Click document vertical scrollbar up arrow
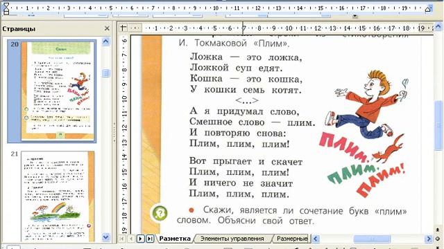The height and width of the screenshot is (249, 444). pos(438,27)
